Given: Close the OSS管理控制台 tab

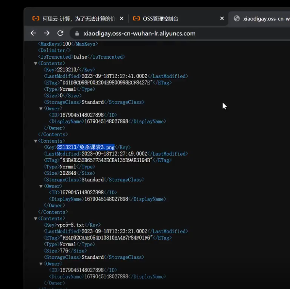Looking at the screenshot, I should coord(222,18).
